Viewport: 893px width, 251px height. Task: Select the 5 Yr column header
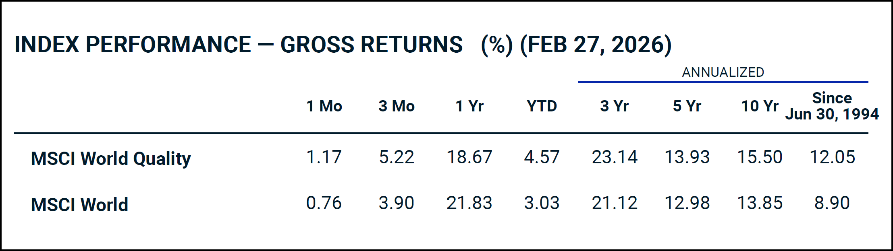pos(687,106)
